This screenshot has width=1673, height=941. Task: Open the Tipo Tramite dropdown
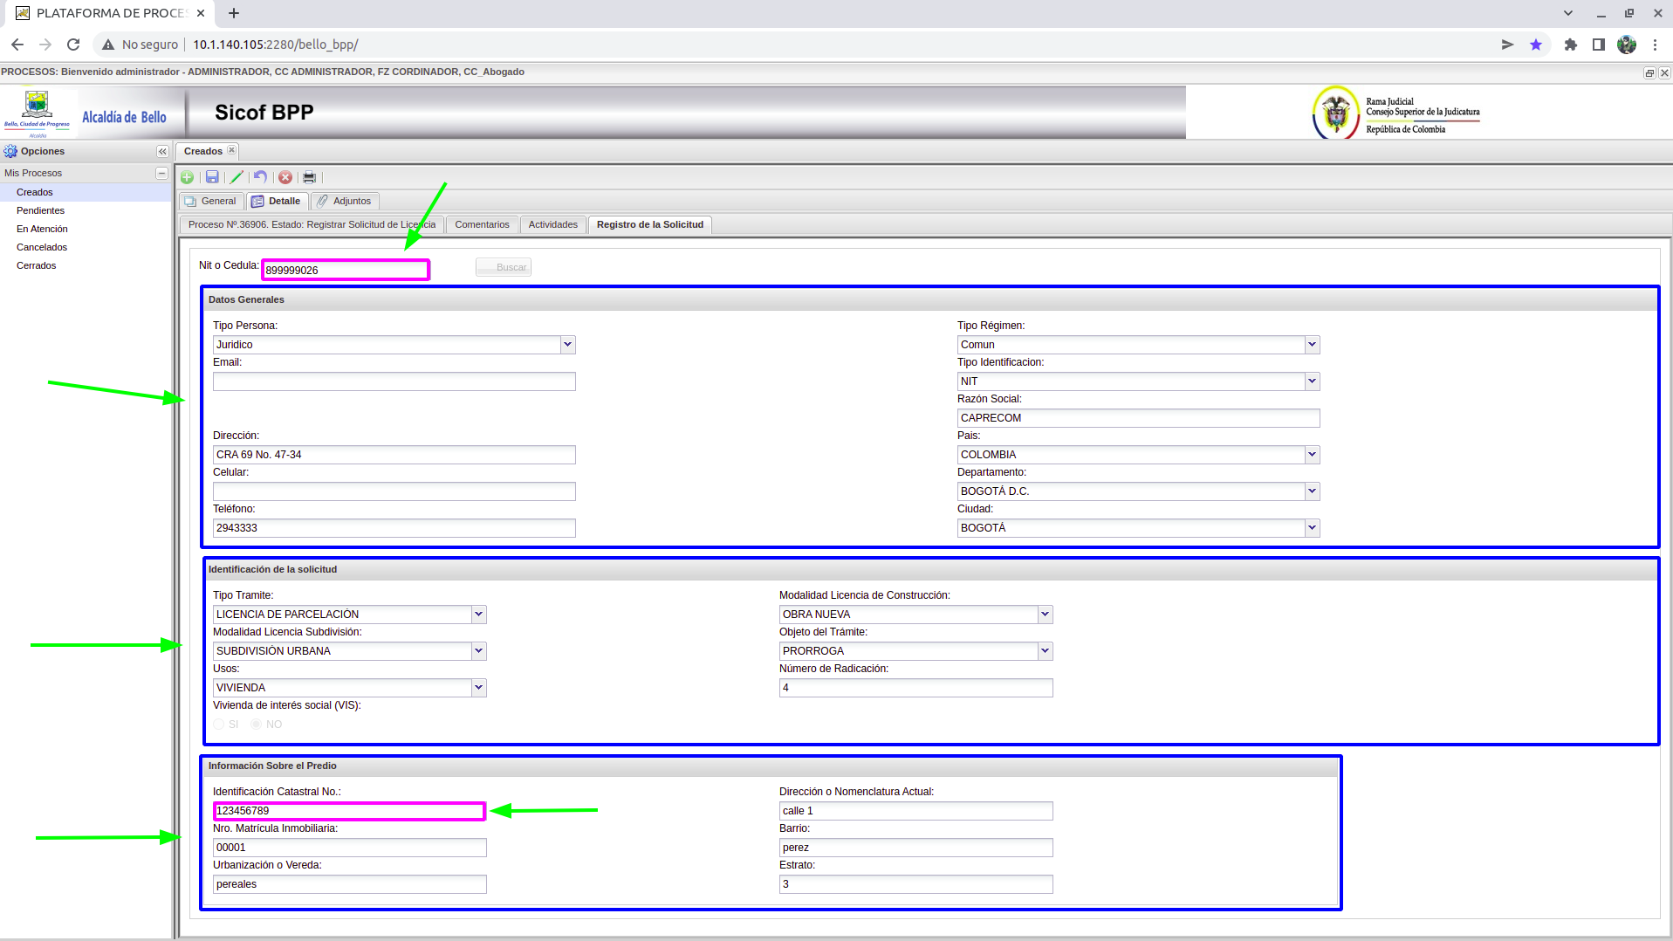click(478, 615)
